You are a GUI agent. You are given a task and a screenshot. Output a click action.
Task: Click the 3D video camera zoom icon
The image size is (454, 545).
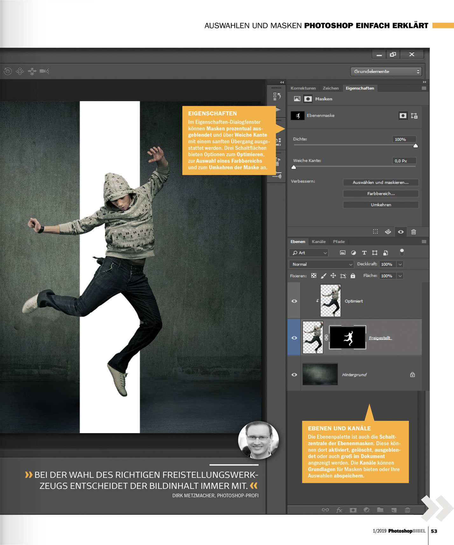[44, 71]
